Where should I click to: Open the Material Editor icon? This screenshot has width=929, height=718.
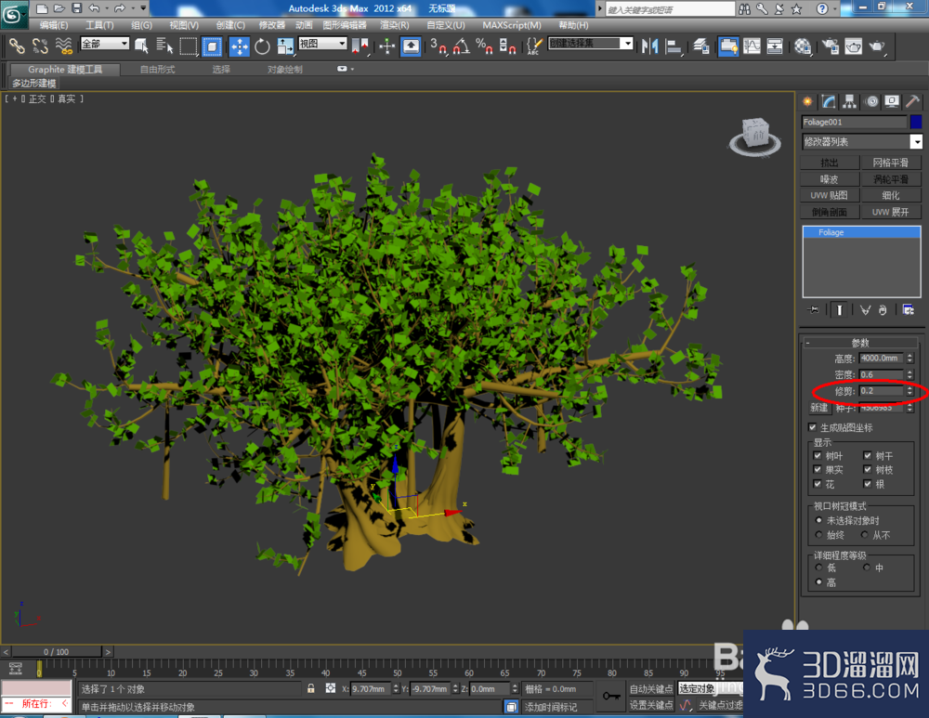tap(803, 46)
